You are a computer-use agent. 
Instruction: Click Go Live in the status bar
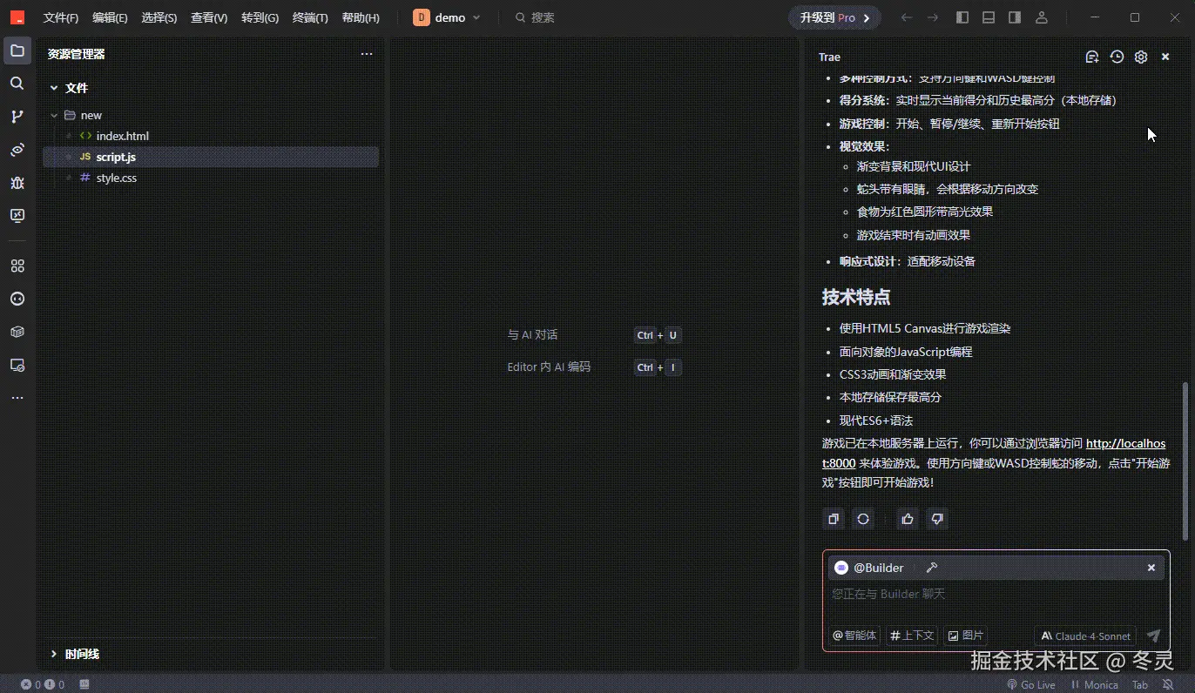point(1030,685)
